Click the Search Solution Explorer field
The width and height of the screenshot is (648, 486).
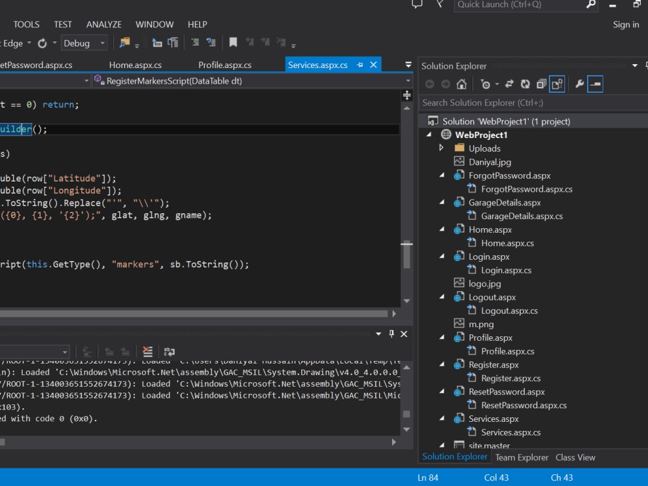pyautogui.click(x=533, y=102)
